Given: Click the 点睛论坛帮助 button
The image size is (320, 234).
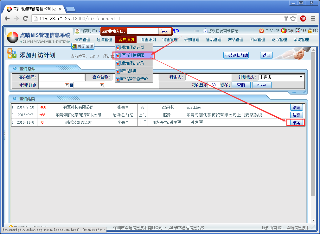Looking at the screenshot, I should pyautogui.click(x=236, y=55).
